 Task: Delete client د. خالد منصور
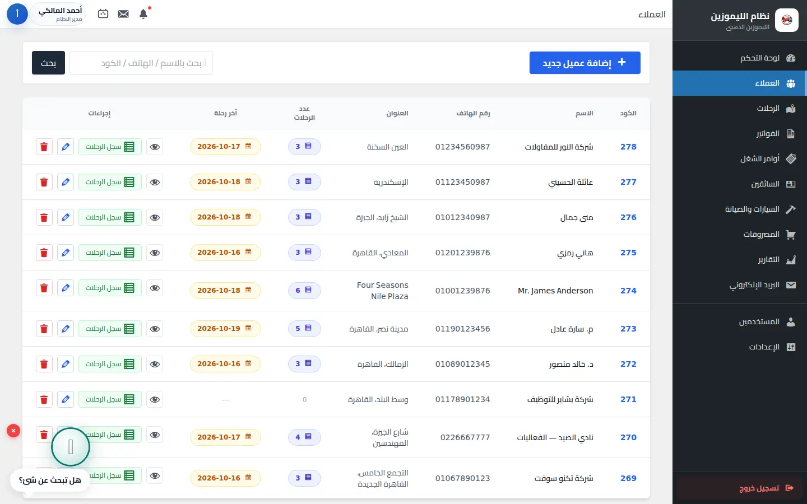(44, 364)
